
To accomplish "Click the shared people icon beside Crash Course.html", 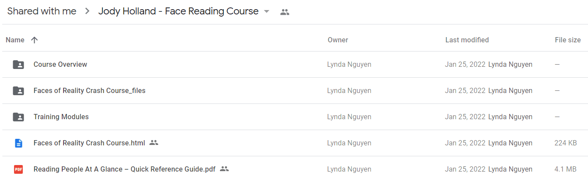I will point(153,143).
